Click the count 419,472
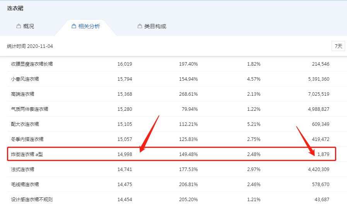Screen dimensions: 347x205 321,139
